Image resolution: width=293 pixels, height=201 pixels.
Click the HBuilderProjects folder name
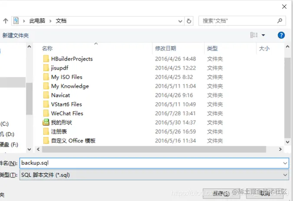click(x=72, y=59)
